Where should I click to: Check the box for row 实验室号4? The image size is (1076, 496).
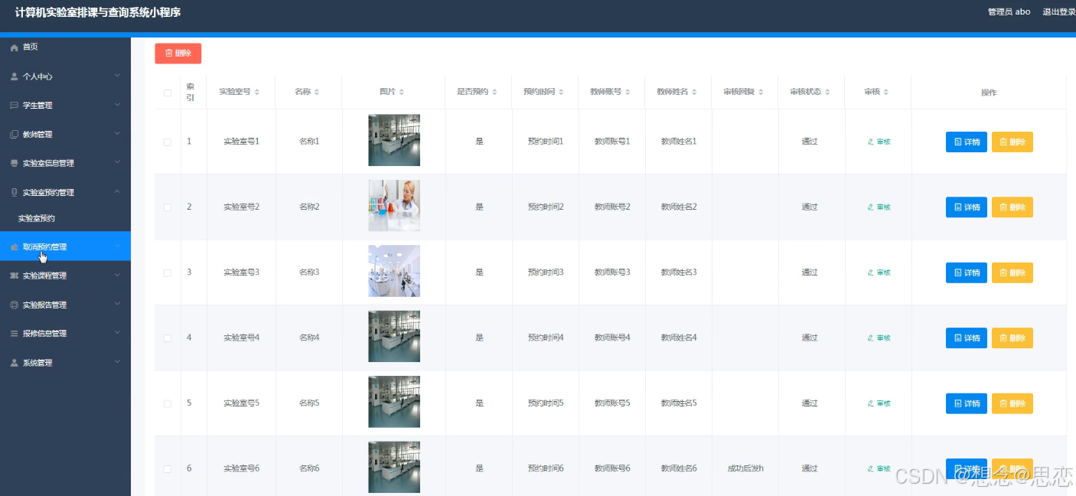click(x=168, y=338)
